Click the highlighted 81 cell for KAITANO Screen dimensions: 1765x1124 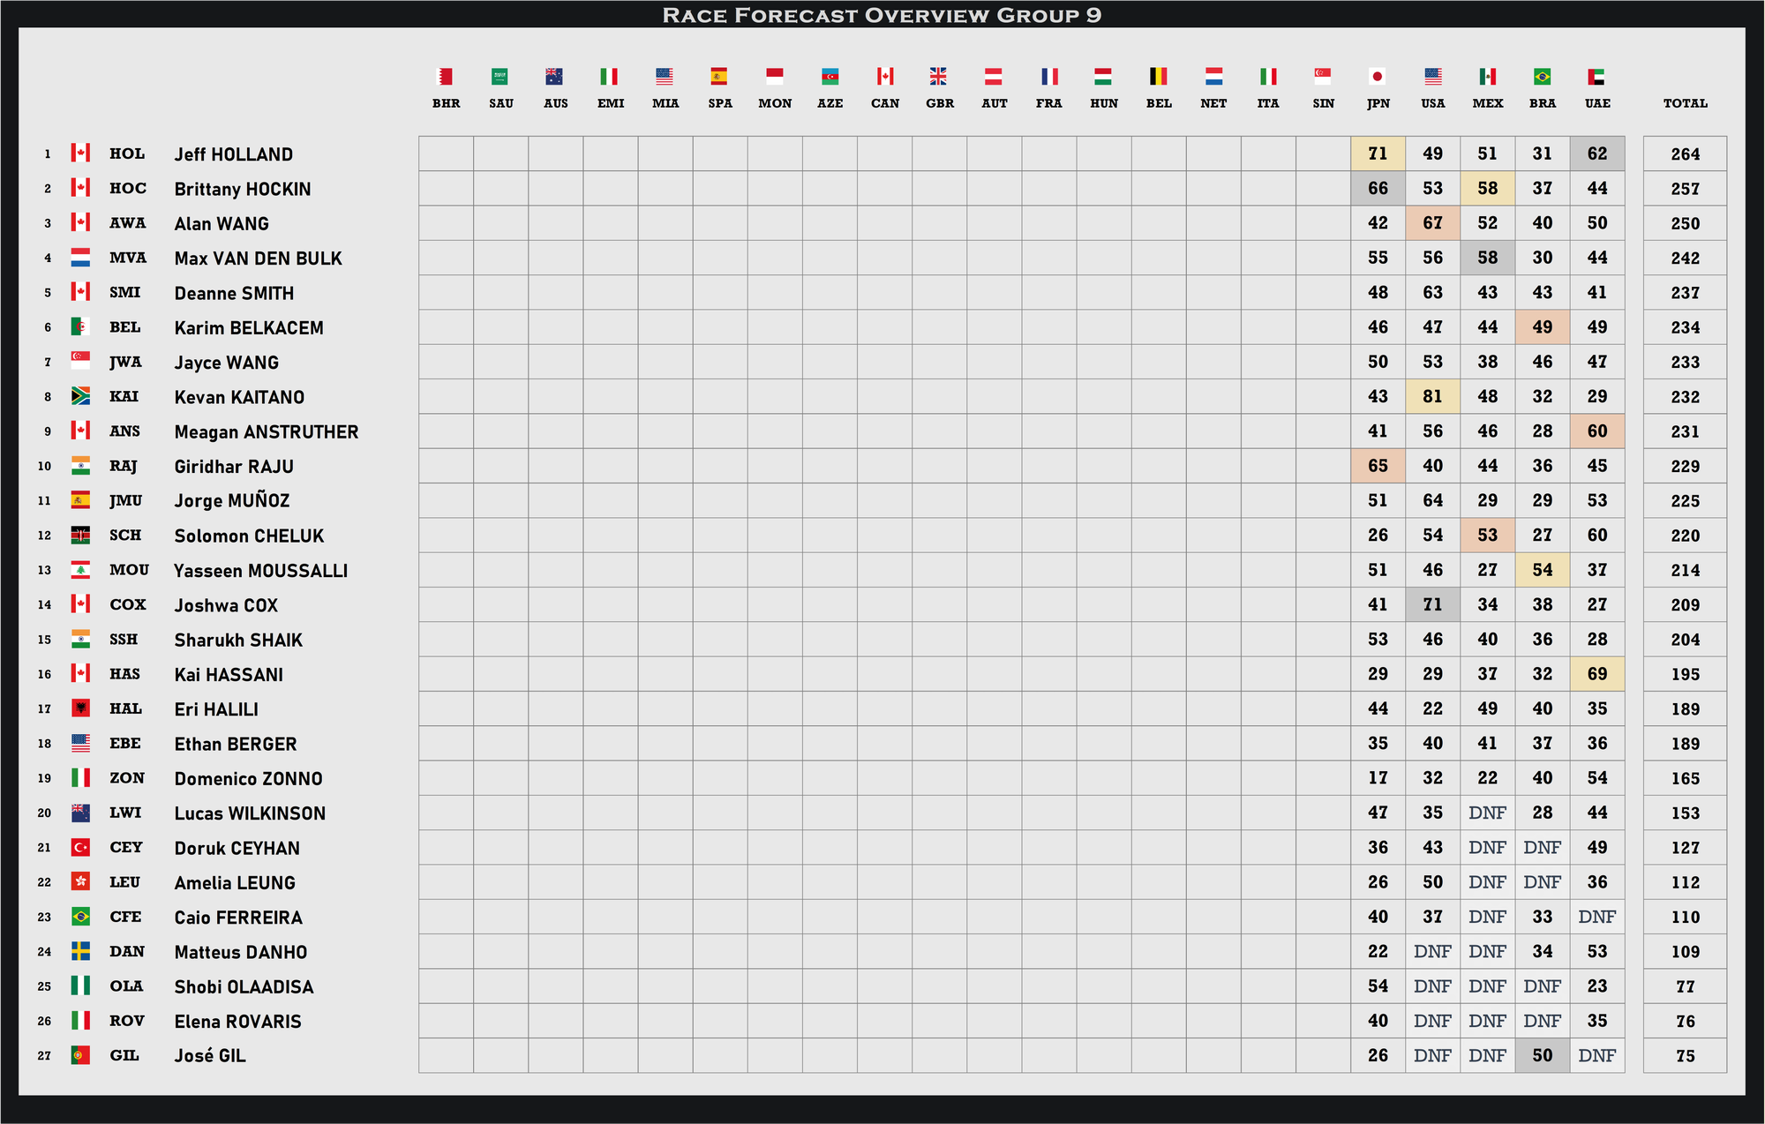click(x=1432, y=397)
